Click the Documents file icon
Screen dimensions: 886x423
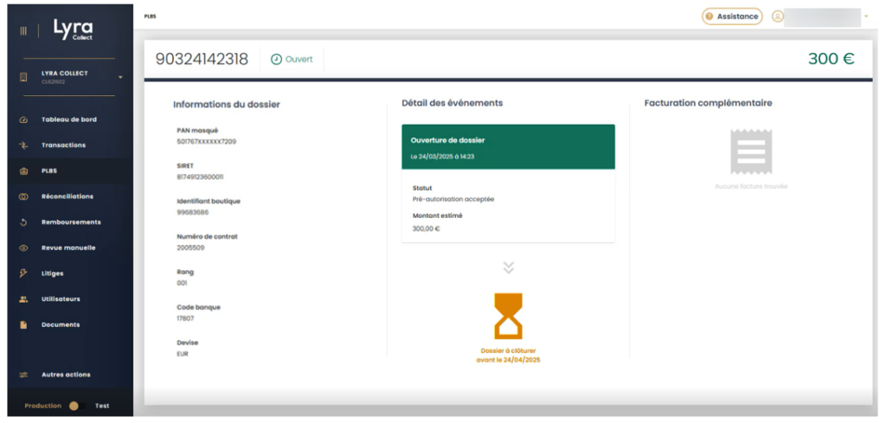[23, 324]
